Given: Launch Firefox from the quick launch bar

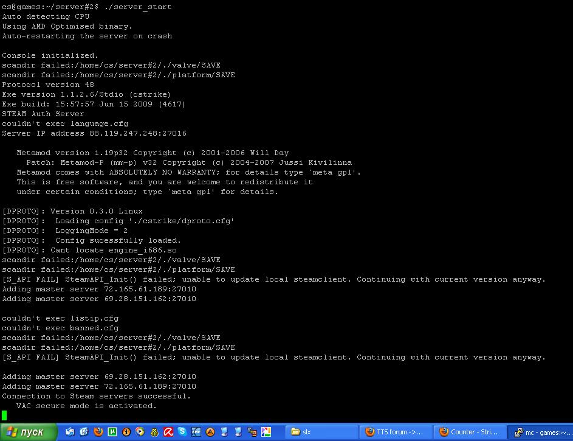Looking at the screenshot, I should pyautogui.click(x=98, y=432).
